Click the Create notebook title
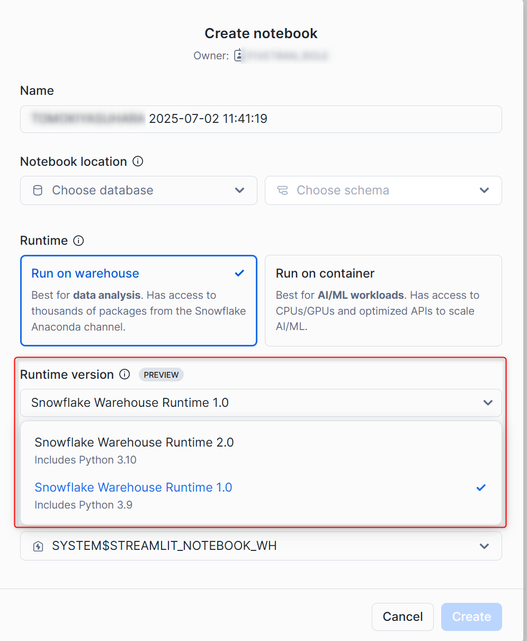The height and width of the screenshot is (641, 527). (x=261, y=33)
